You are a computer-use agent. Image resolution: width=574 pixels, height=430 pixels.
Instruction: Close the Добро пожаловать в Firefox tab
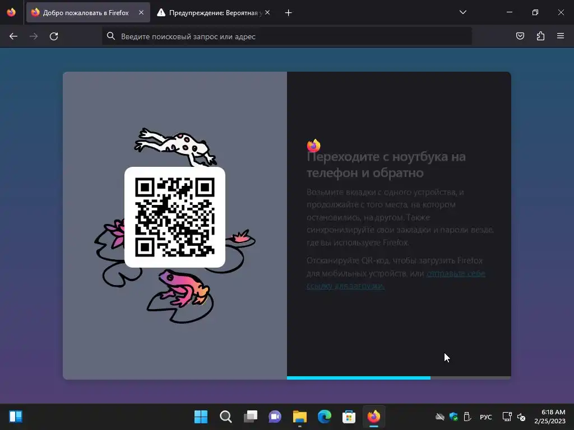coord(141,12)
